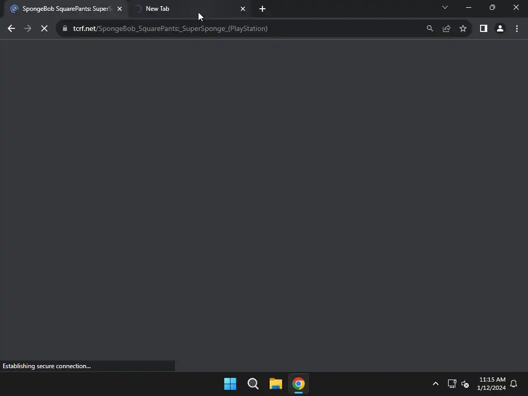528x396 pixels.
Task: Stop loading the page
Action: pos(44,29)
